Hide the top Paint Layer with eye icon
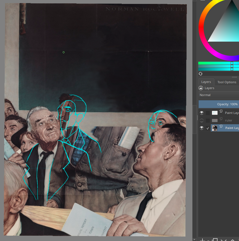The image size is (239, 241). tap(202, 113)
